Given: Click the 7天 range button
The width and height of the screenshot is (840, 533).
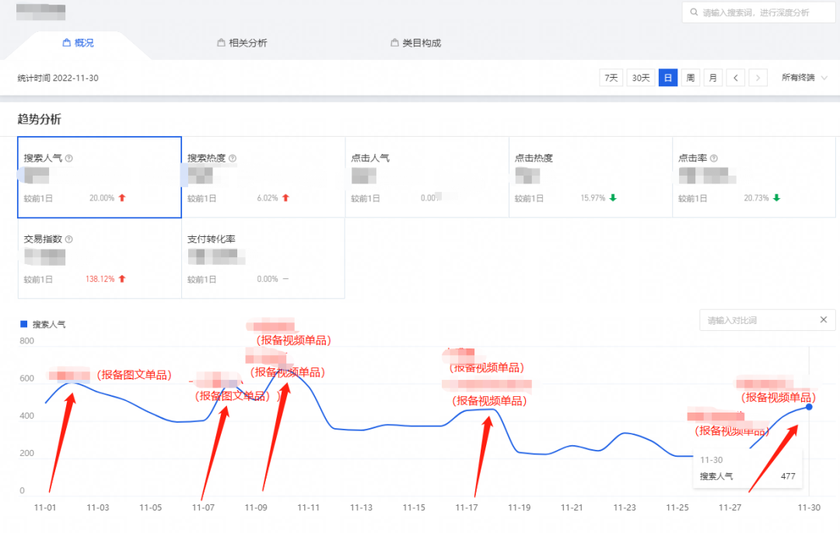Looking at the screenshot, I should coord(611,78).
